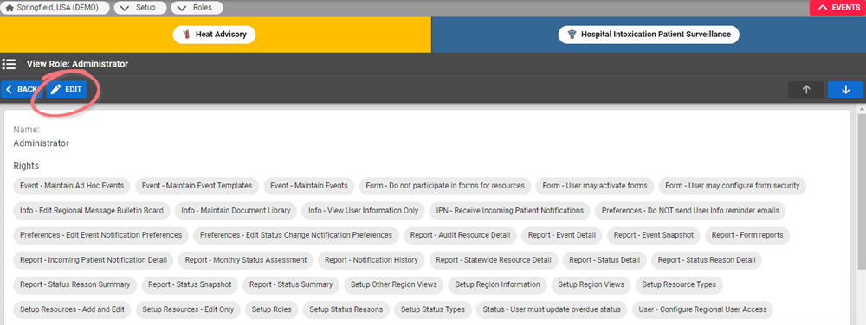This screenshot has width=866, height=325.
Task: Expand the Roles dropdown
Action: click(197, 8)
